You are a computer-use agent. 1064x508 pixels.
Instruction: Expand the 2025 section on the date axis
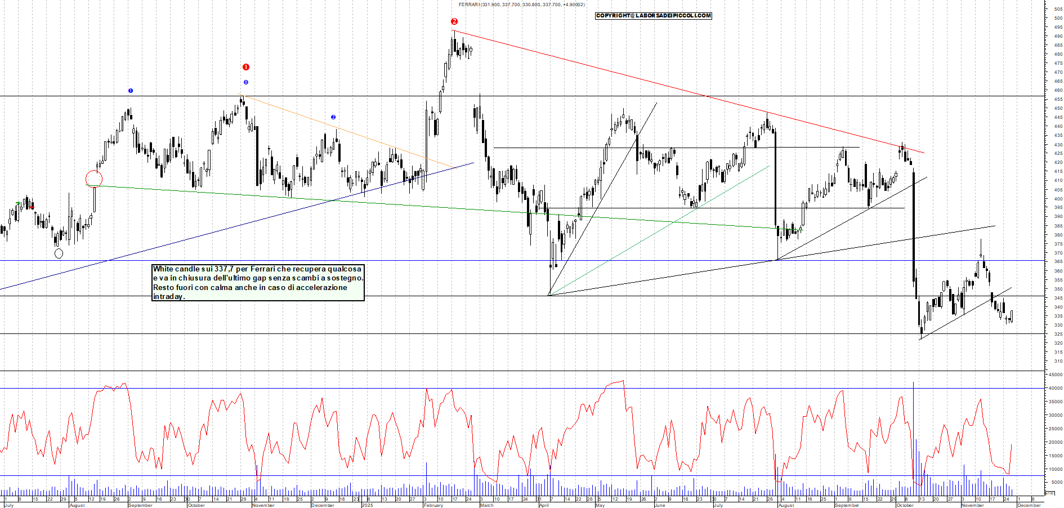(x=369, y=504)
